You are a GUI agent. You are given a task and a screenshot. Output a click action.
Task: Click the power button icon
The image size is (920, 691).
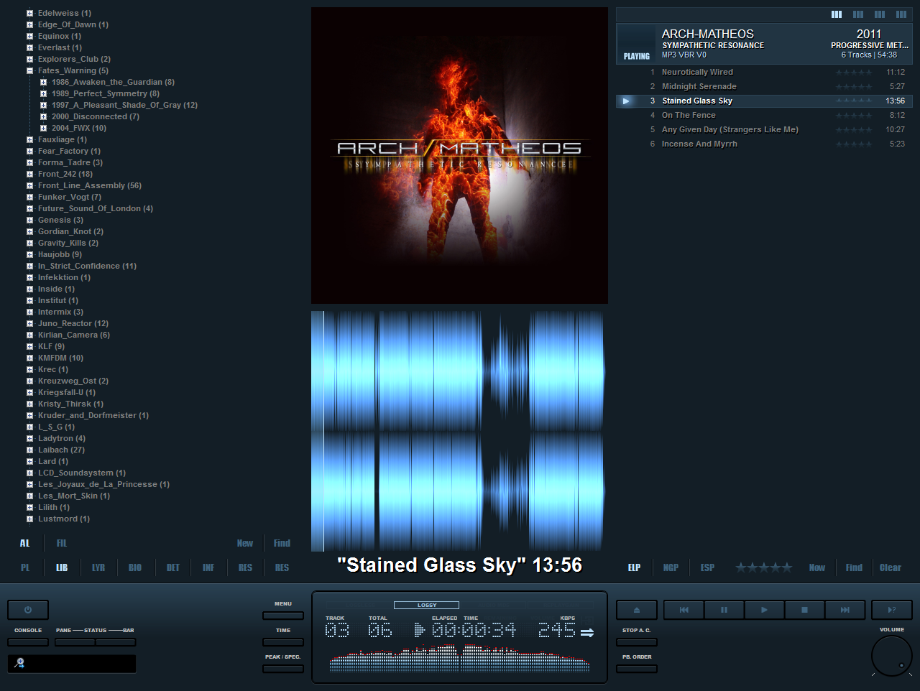[x=28, y=610]
